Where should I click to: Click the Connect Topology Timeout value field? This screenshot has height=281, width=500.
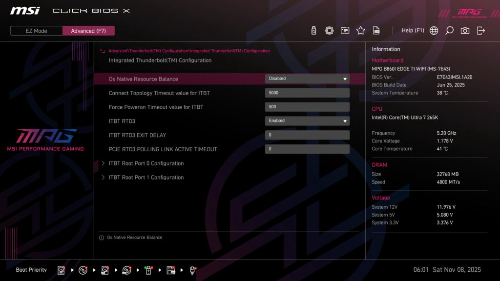pos(307,93)
